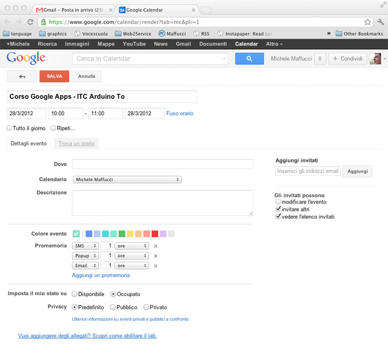Click the red SALVA button
Image resolution: width=388 pixels, height=345 pixels.
[x=54, y=76]
